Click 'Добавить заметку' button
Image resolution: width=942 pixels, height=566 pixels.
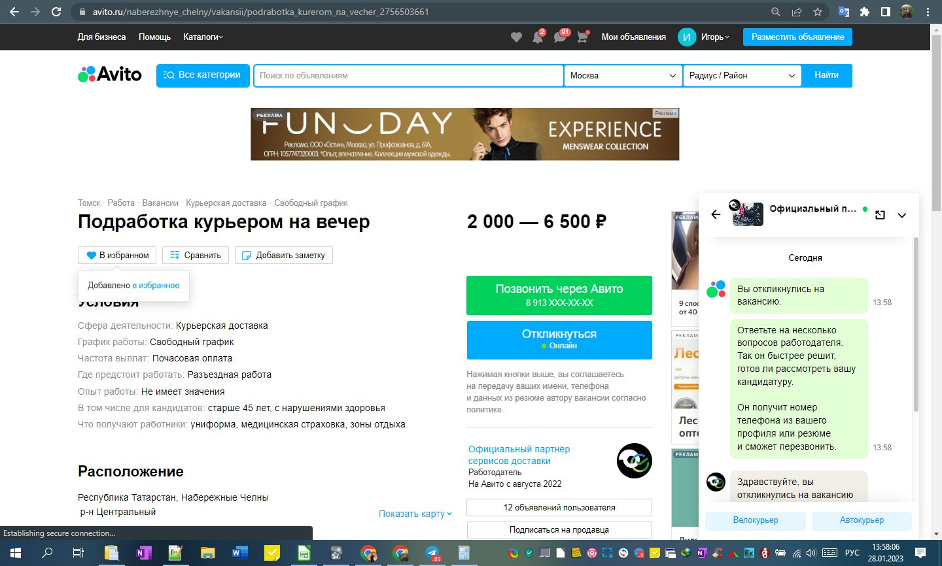point(284,255)
